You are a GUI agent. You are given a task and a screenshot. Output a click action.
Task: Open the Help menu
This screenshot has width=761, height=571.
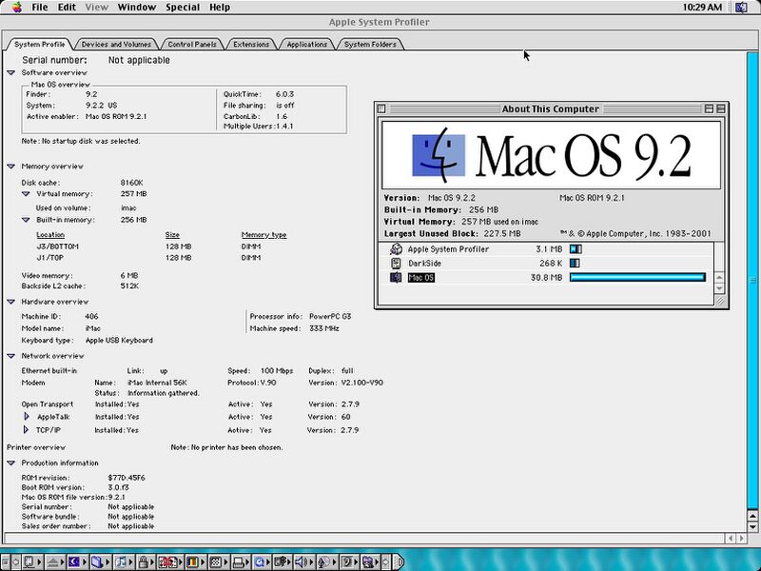220,7
